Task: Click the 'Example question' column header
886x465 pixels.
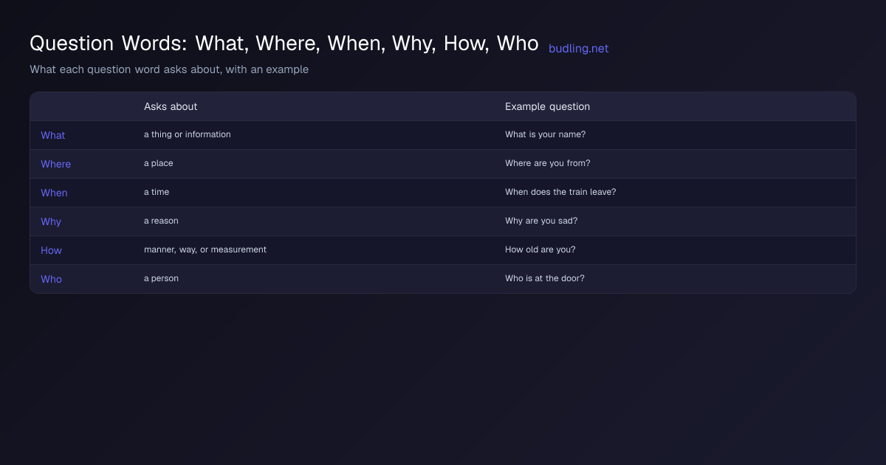Action: coord(547,106)
